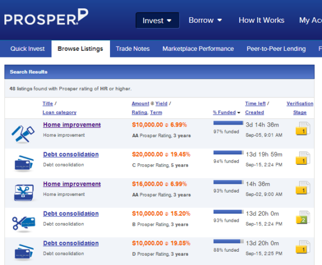Click the '$16,000.00 @ 6.99%' amount text
This screenshot has height=265, width=322.
159,184
